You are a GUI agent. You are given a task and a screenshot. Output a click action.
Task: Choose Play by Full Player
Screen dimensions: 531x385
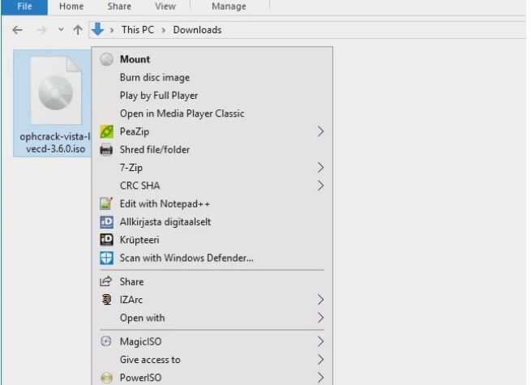pyautogui.click(x=212, y=96)
